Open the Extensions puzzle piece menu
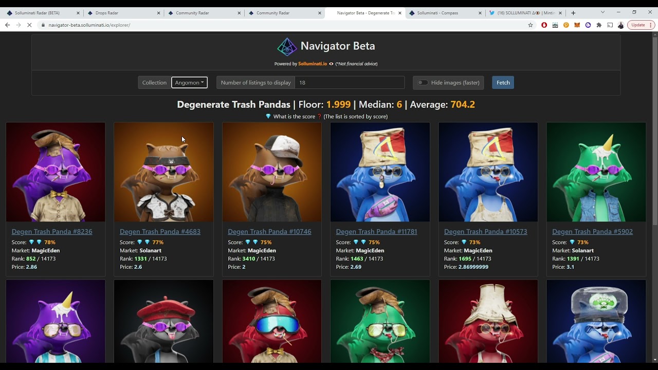 [599, 25]
